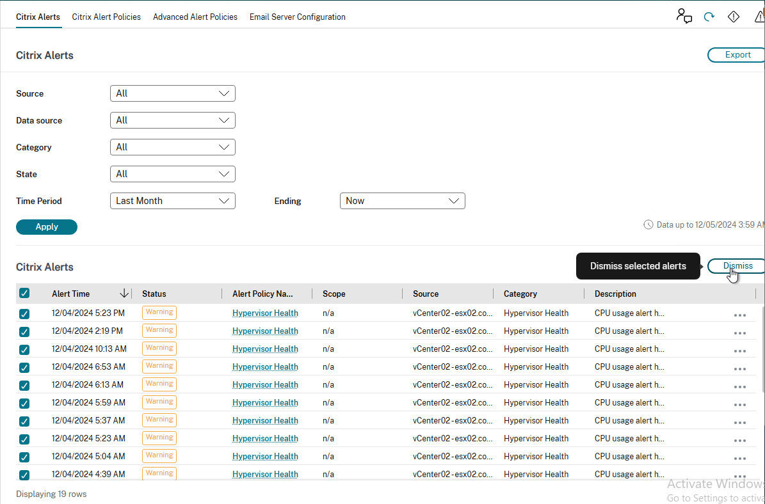
Task: Open Hypervisor Health policy link for 5:23 PM
Action: [265, 313]
